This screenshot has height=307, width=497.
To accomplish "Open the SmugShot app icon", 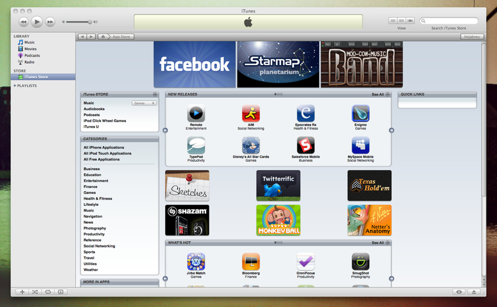I will [x=360, y=262].
